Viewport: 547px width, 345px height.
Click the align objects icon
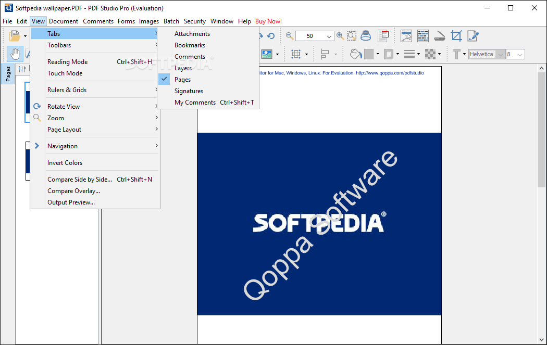pos(325,54)
